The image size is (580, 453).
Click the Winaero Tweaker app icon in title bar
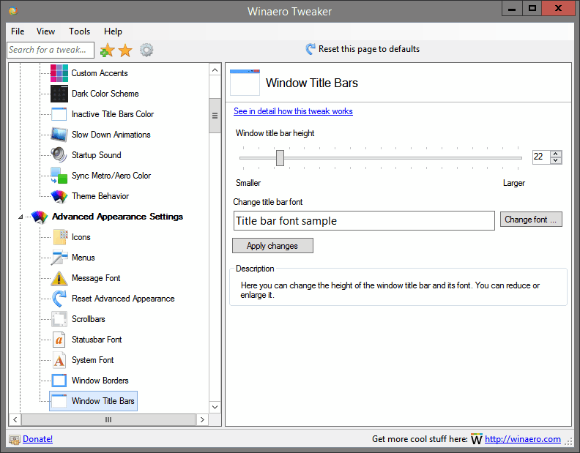13,11
